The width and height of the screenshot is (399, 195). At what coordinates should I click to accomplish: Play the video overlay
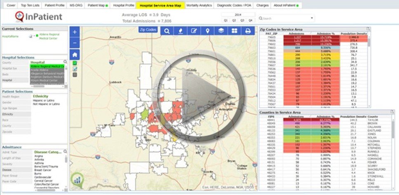coord(199,96)
